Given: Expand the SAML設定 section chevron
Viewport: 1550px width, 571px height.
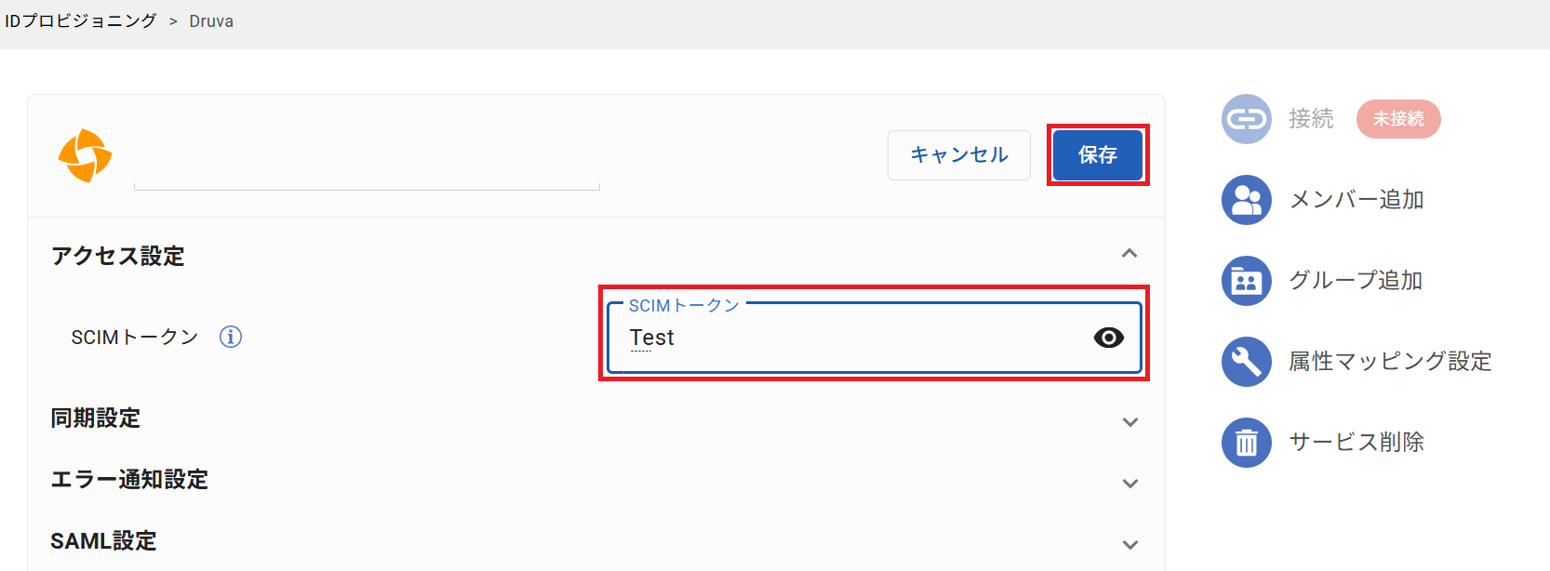Looking at the screenshot, I should tap(1130, 545).
